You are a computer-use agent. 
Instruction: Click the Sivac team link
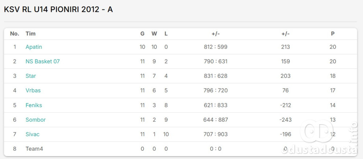tap(32, 134)
